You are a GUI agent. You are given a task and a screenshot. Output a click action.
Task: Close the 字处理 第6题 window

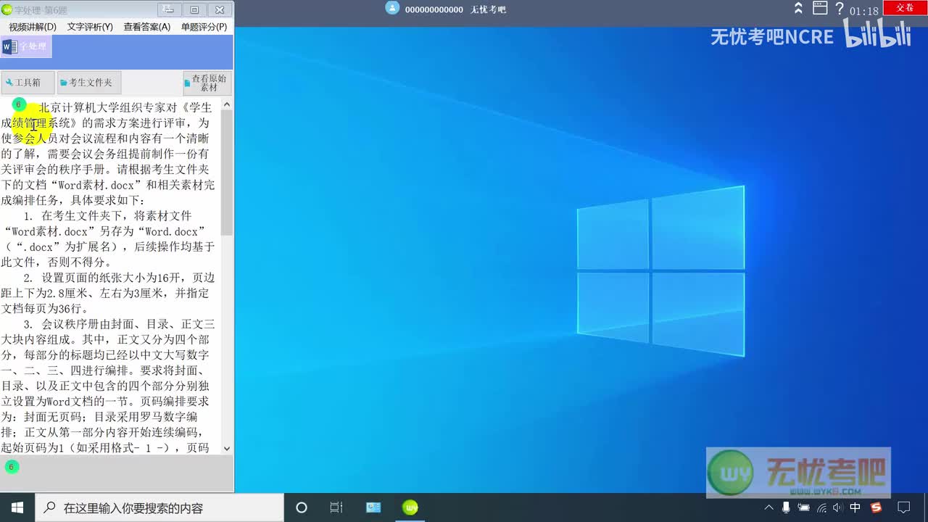tap(220, 9)
